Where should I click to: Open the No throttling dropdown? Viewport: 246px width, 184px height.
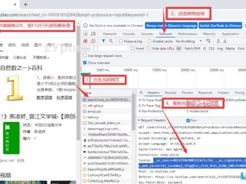click(x=188, y=41)
